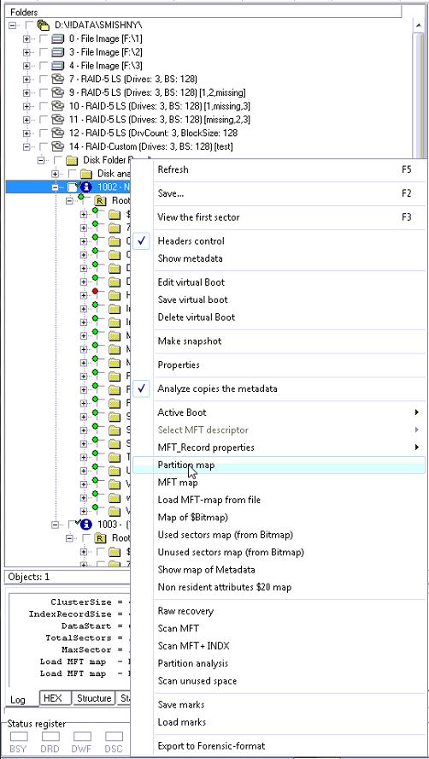This screenshot has height=759, width=429.
Task: Check the box for 0 - File Image [F:\1]
Action: [44, 39]
